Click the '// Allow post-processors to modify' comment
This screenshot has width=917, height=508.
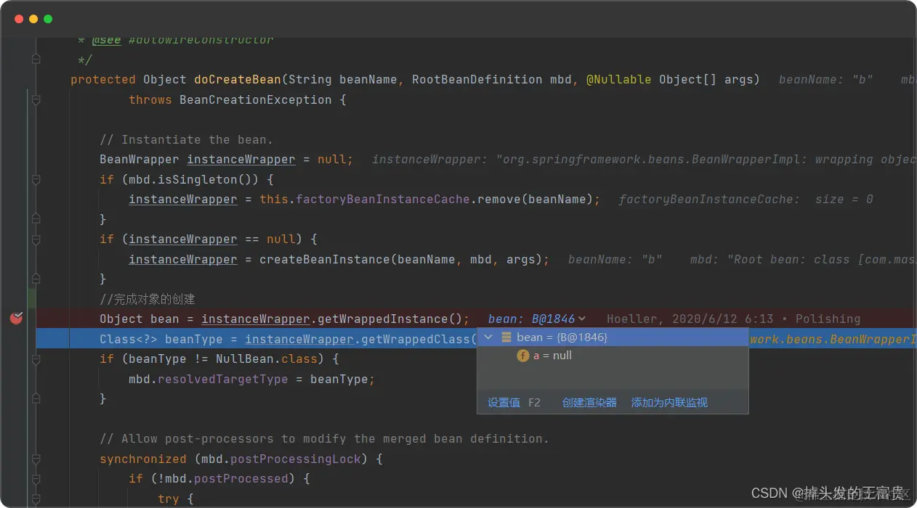(324, 438)
